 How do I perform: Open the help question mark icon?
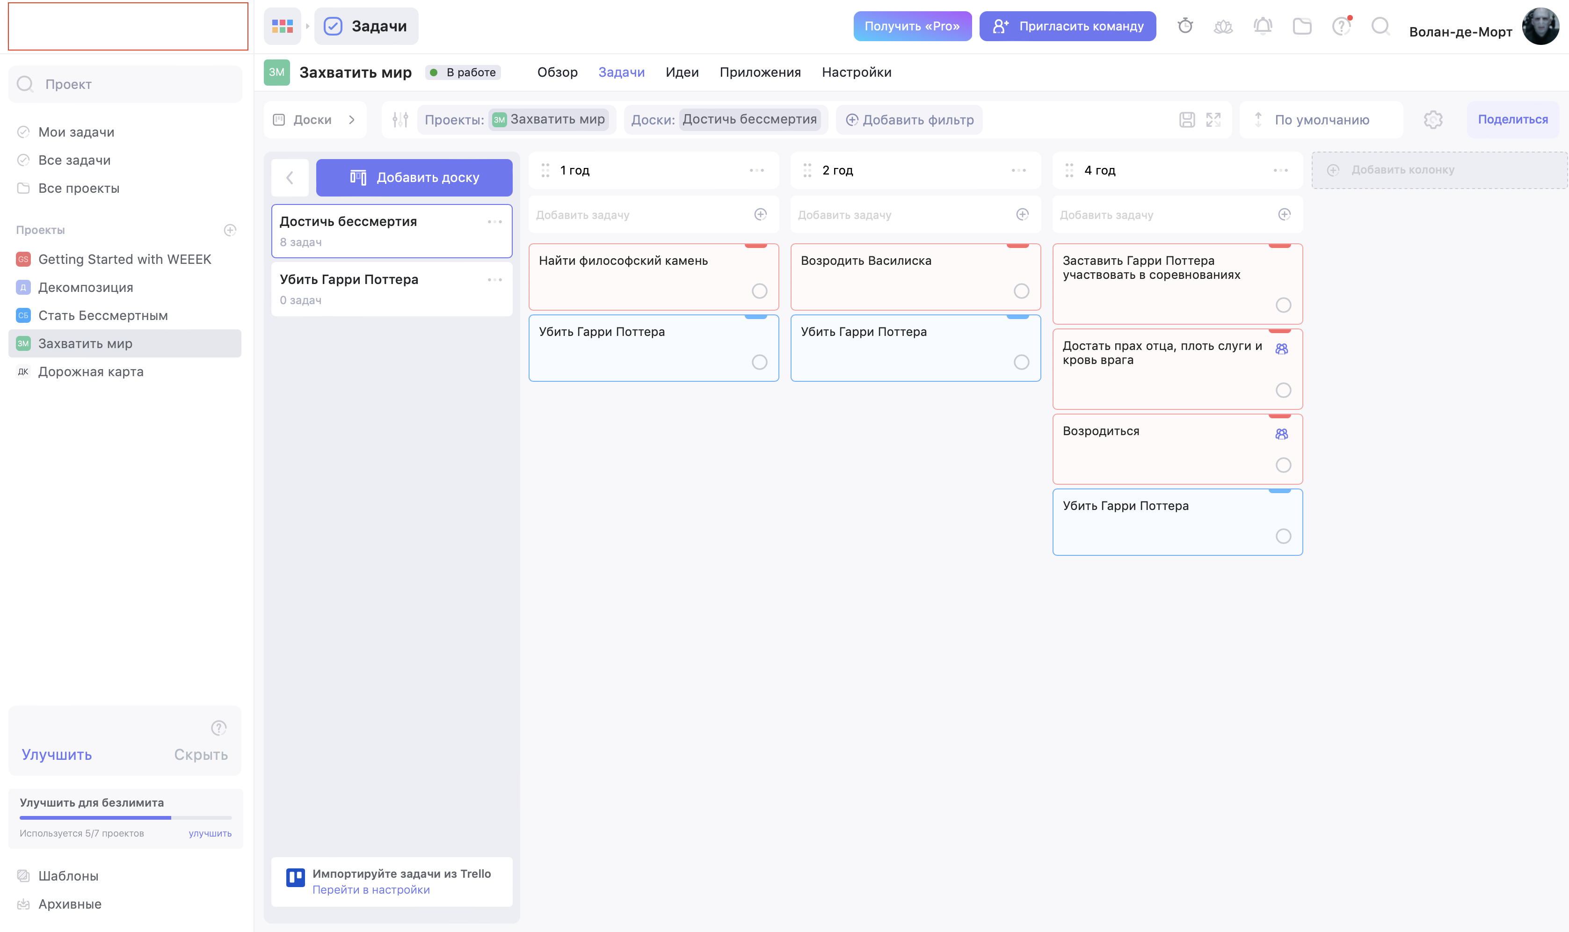[x=1341, y=26]
